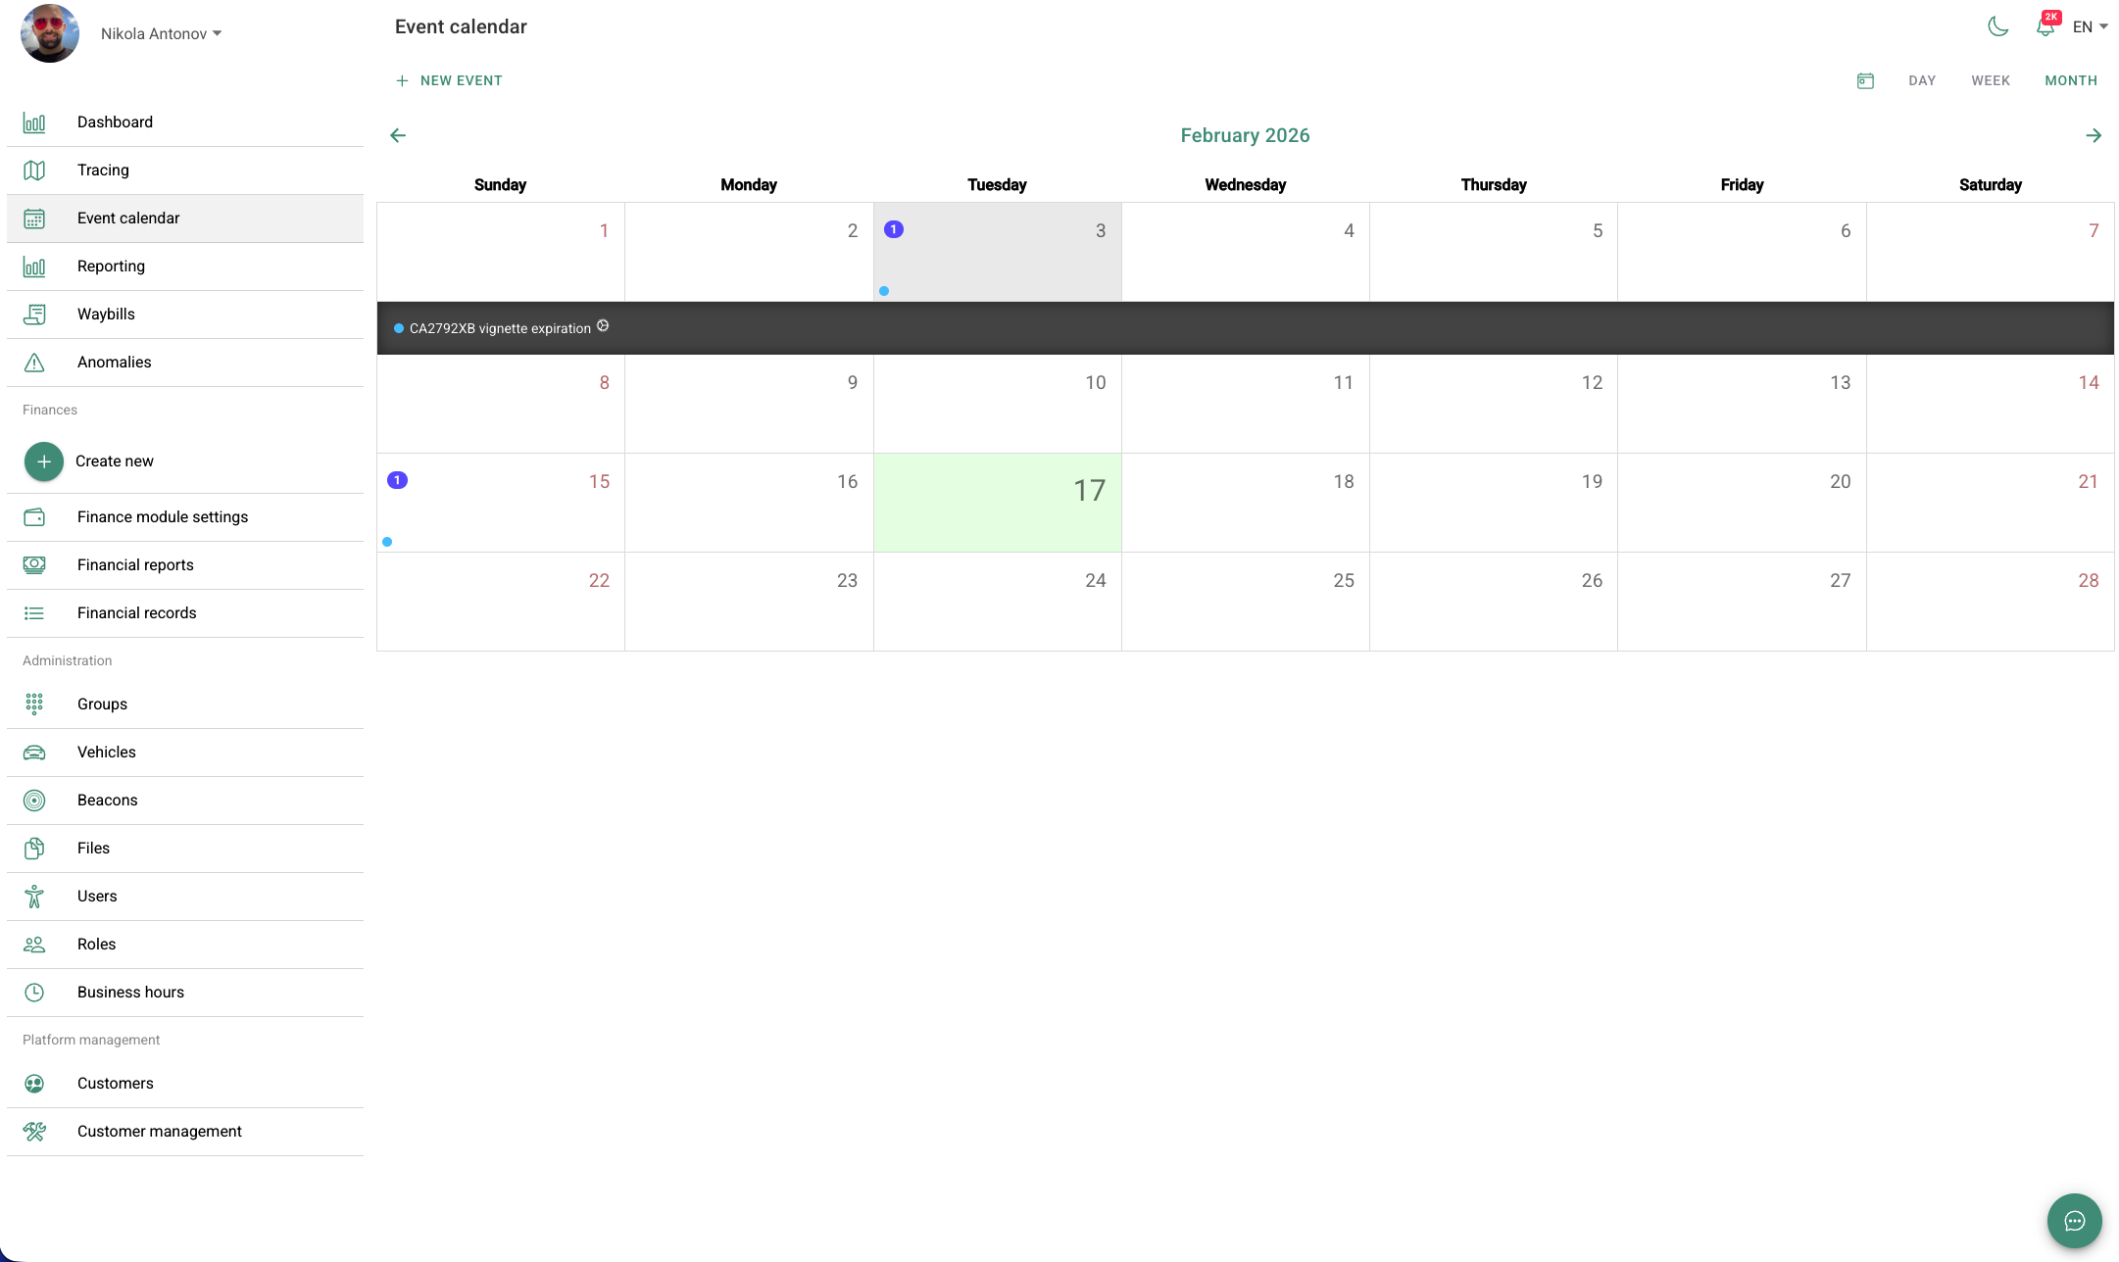Select the CA2792XB vignette expiration event

pyautogui.click(x=500, y=327)
